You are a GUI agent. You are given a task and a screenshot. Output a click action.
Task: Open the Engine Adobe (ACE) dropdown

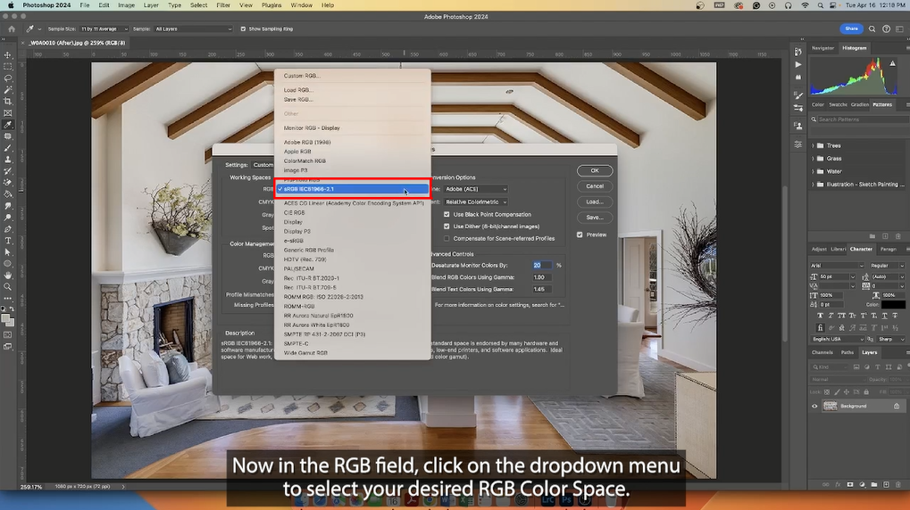[x=476, y=189]
